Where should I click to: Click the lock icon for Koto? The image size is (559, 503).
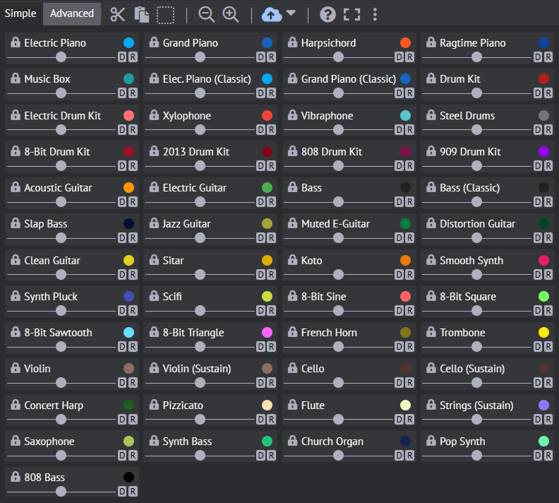pyautogui.click(x=292, y=260)
